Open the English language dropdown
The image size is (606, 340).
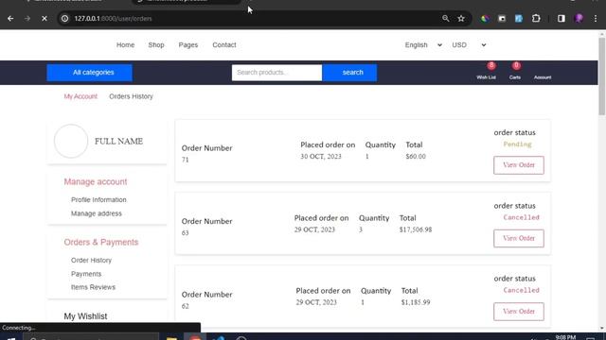click(x=423, y=45)
